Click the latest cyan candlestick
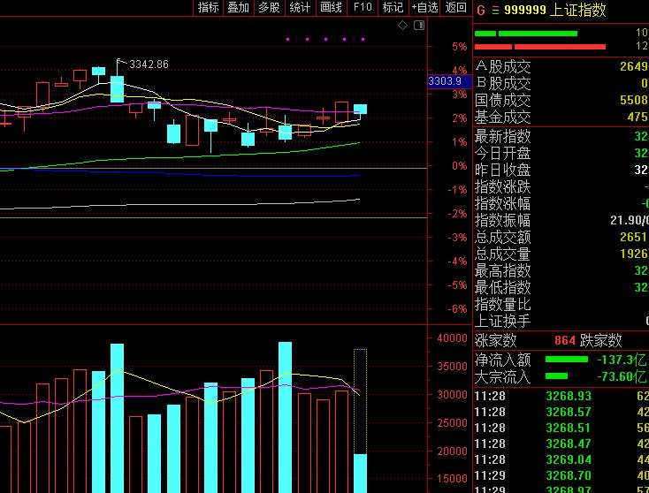 click(361, 110)
